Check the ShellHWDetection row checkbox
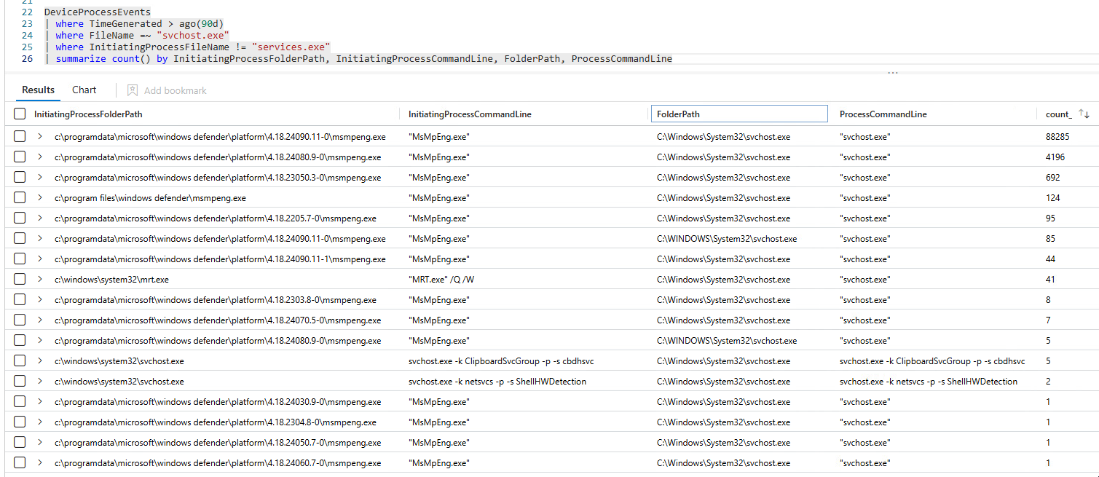Viewport: 1099px width, 477px height. pyautogui.click(x=20, y=381)
